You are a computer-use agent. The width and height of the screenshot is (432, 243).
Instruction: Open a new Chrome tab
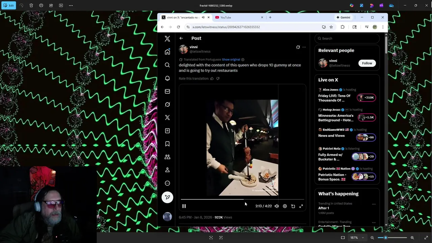[270, 18]
